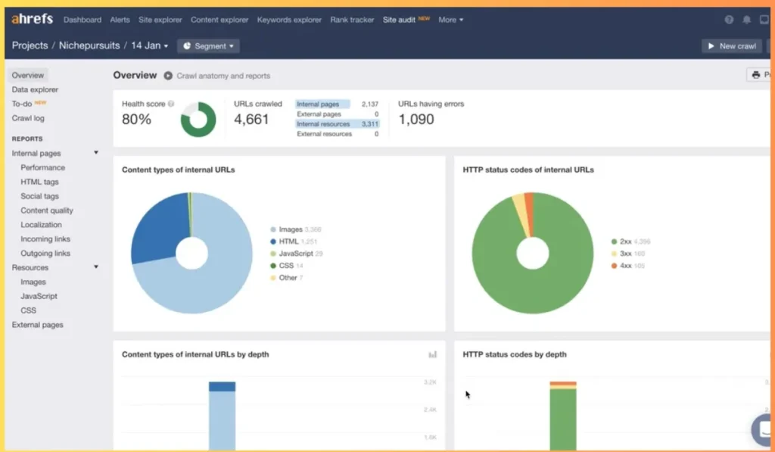775x452 pixels.
Task: Click the 2xx status legend entry
Action: pyautogui.click(x=630, y=242)
